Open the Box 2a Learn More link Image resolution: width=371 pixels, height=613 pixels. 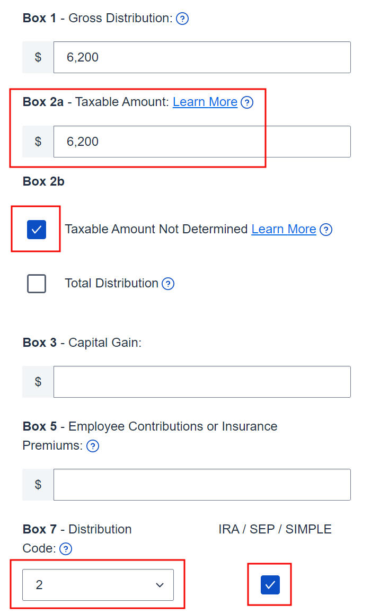tap(205, 102)
